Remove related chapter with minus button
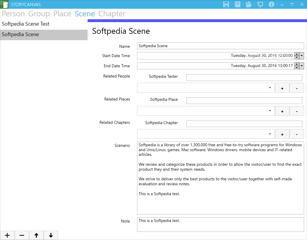The height and width of the screenshot is (240, 307). pos(297,134)
